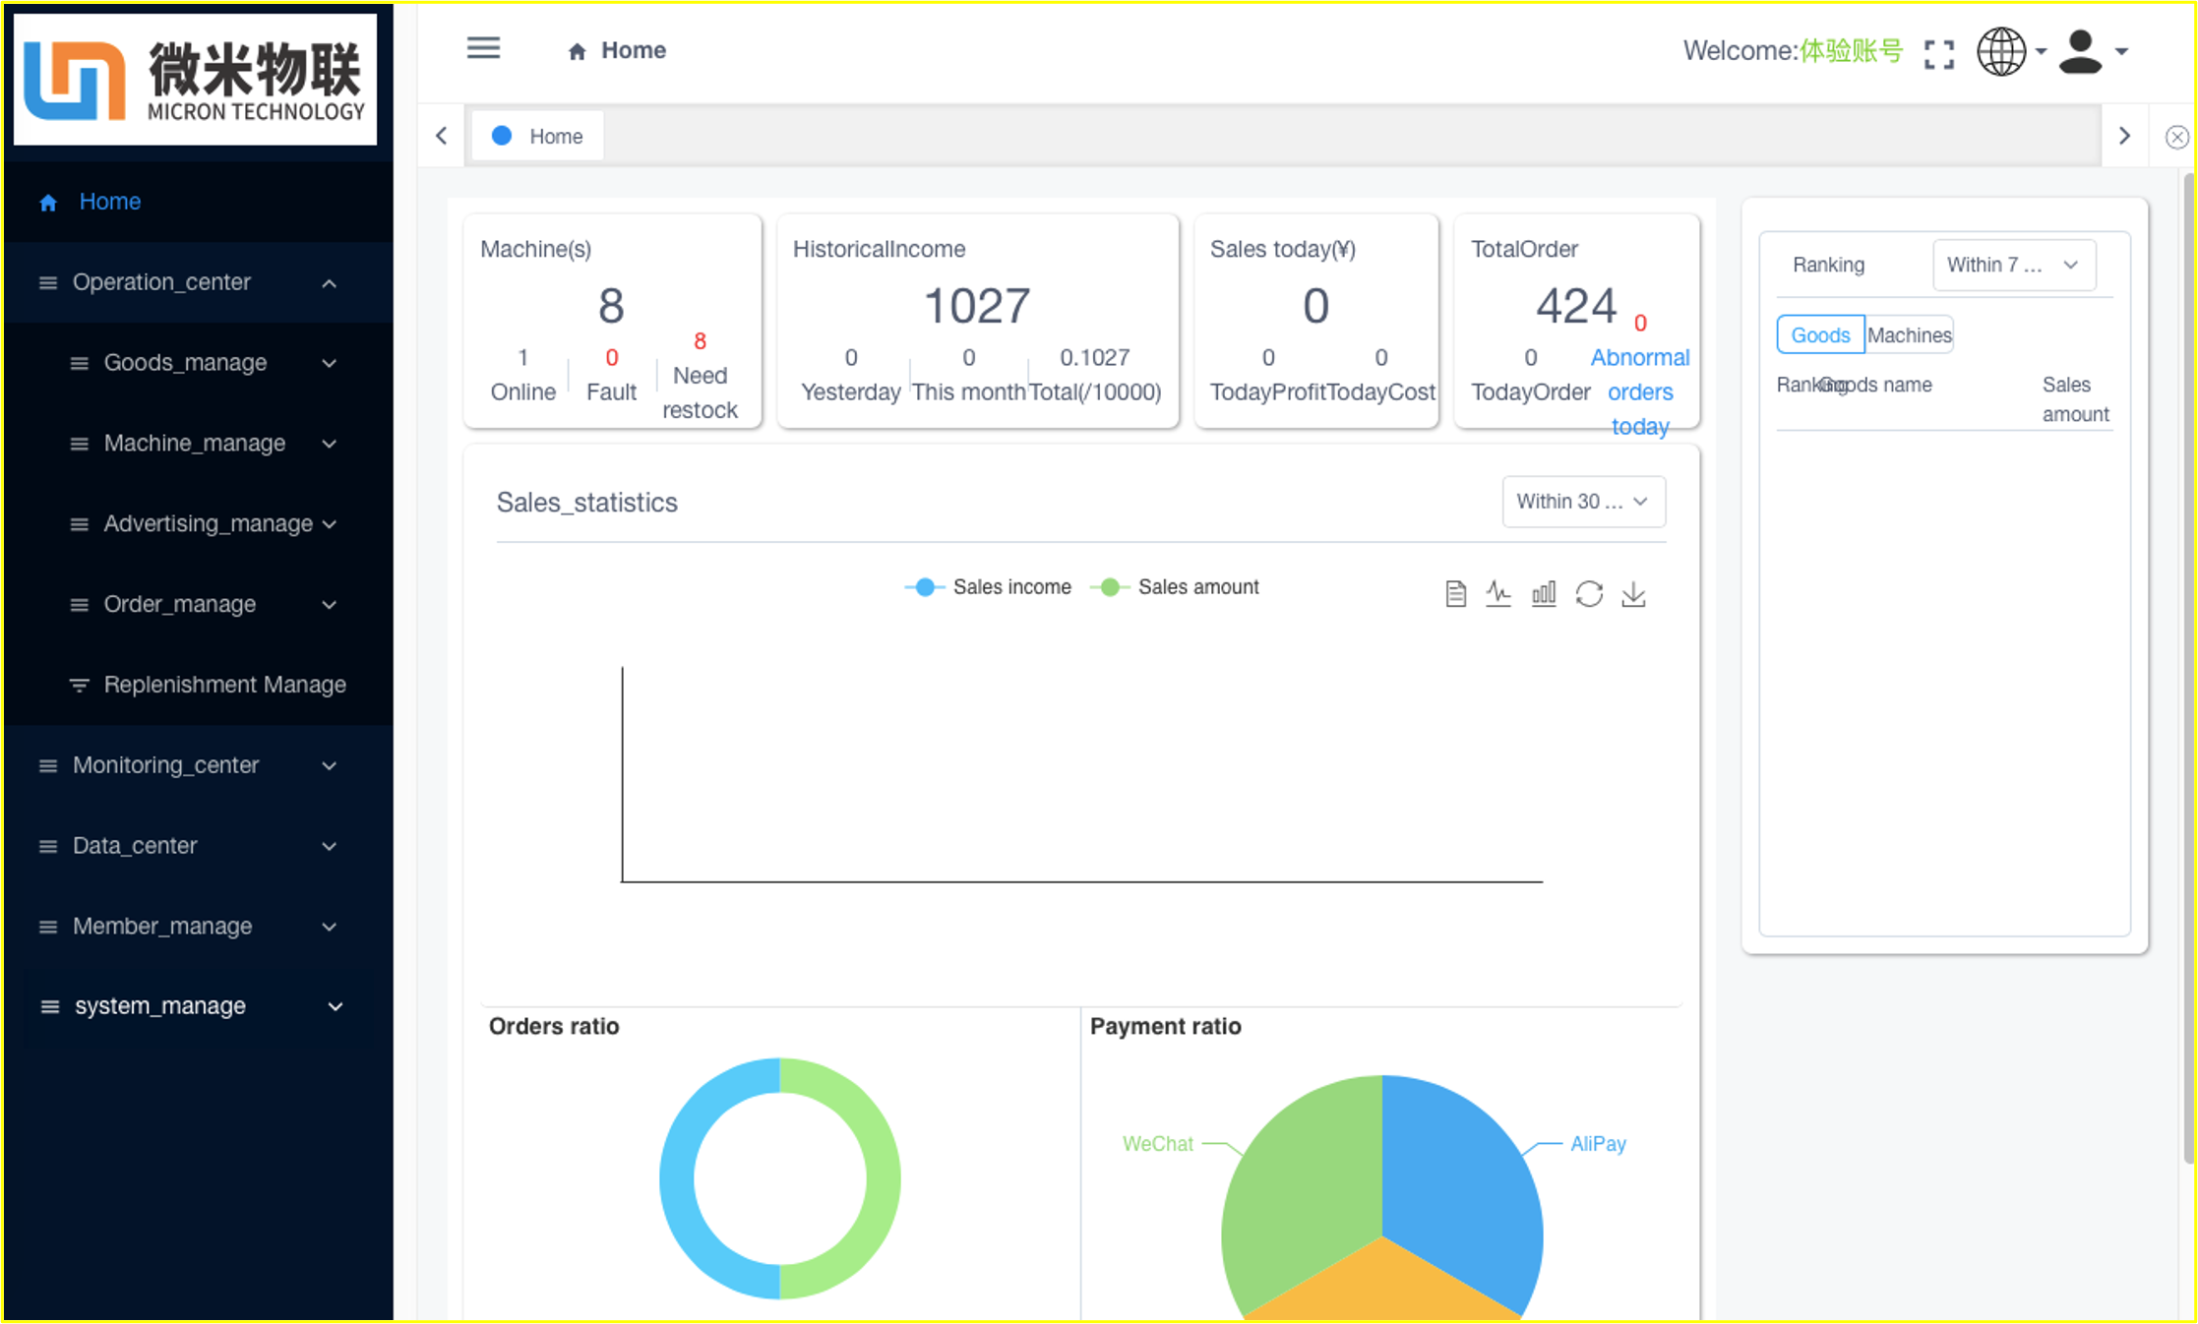Click the Home icon in sidebar
This screenshot has width=2198, height=1324.
point(48,203)
